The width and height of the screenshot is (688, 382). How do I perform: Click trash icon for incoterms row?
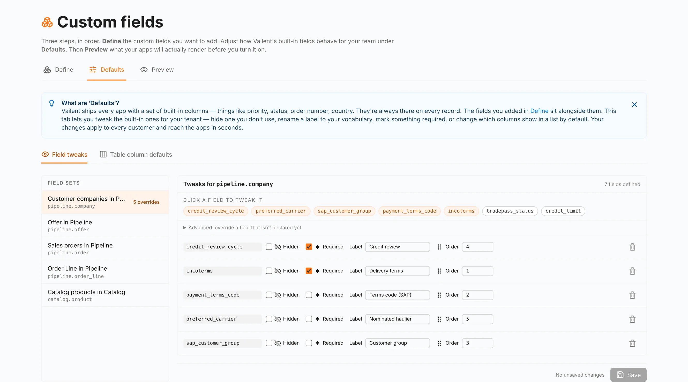(x=632, y=271)
